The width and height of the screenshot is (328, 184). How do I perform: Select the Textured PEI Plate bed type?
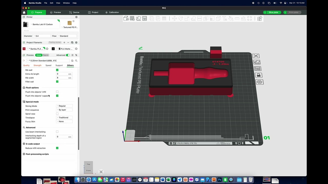pyautogui.click(x=69, y=24)
